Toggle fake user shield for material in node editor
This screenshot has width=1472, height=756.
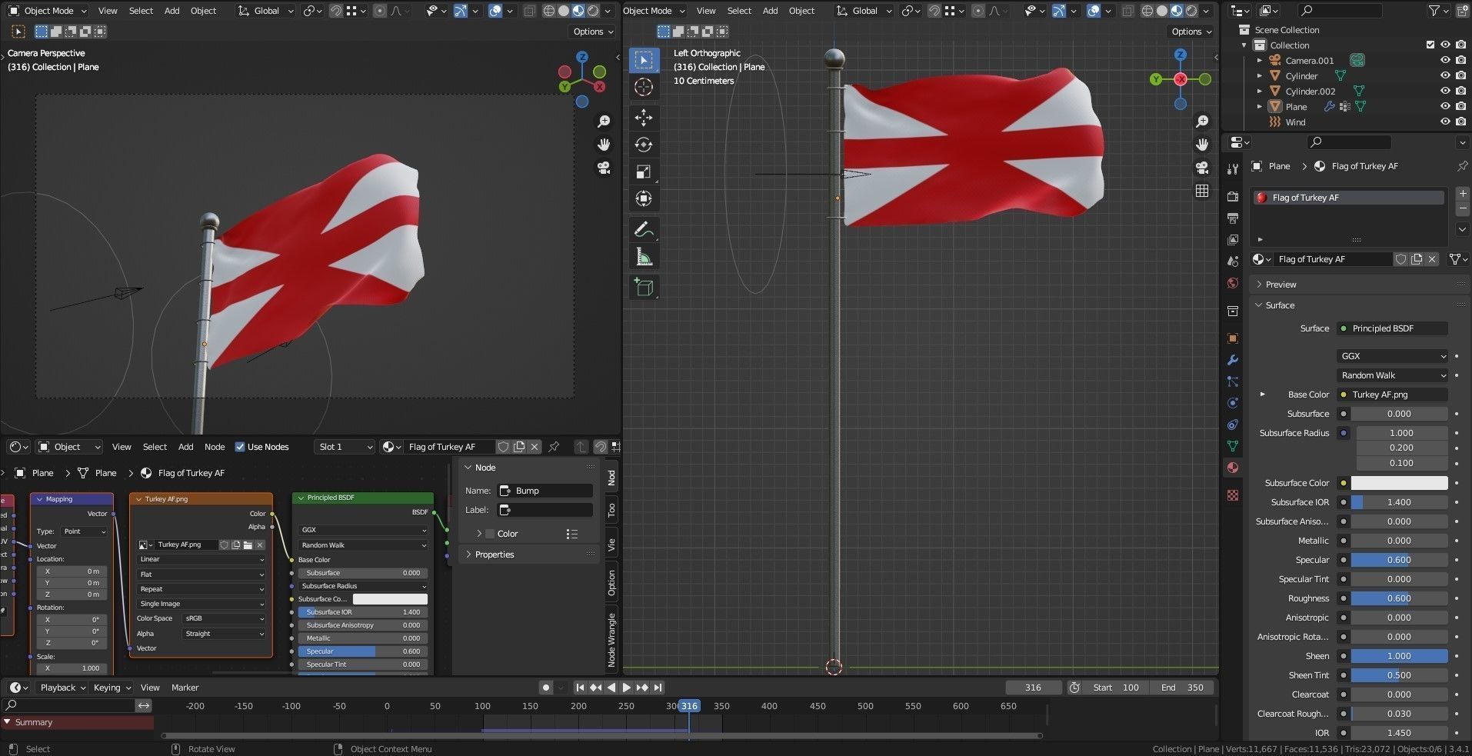(503, 447)
